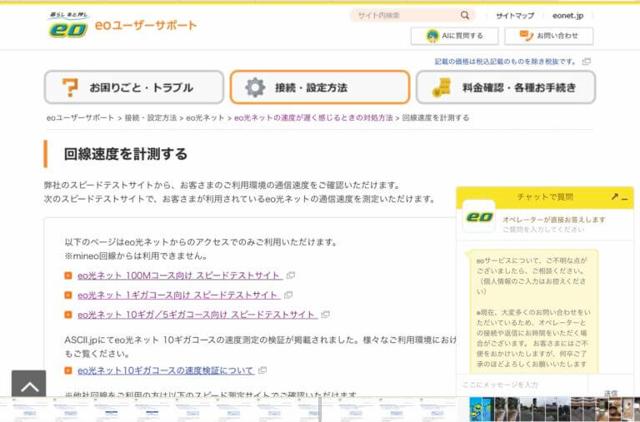Image resolution: width=640 pixels, height=422 pixels.
Task: Minimize the チャットで質問 chat panel
Action: 625,197
